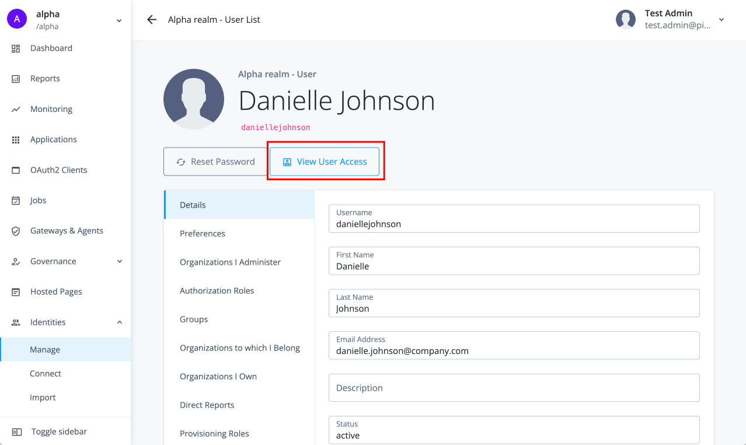Switch to the Preferences tab
The width and height of the screenshot is (746, 445).
[203, 234]
